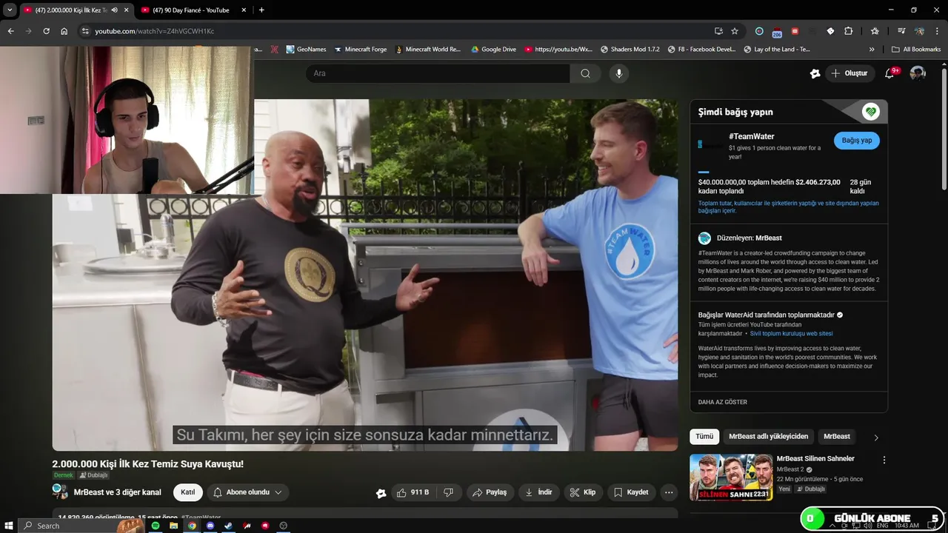This screenshot has height=533, width=948.
Task: Like the video with thumbs-up 911 B
Action: point(413,492)
